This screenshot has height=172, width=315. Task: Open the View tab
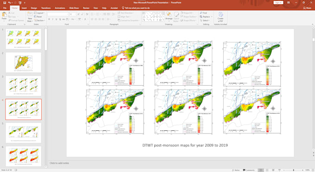[x=95, y=8]
